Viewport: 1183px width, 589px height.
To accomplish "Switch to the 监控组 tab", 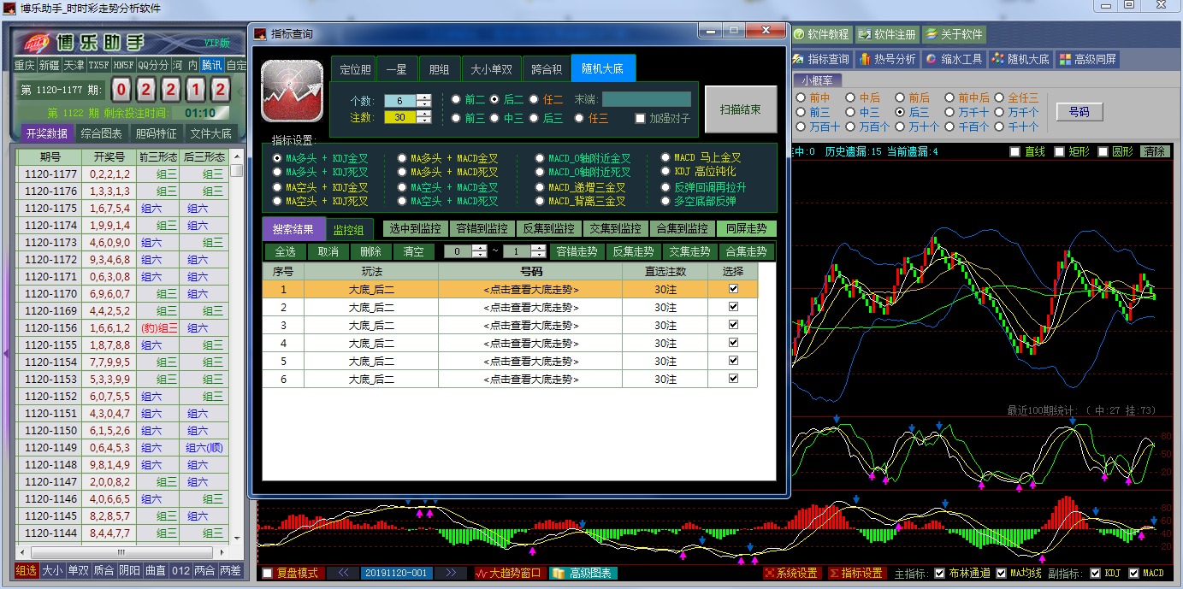I will pos(349,230).
